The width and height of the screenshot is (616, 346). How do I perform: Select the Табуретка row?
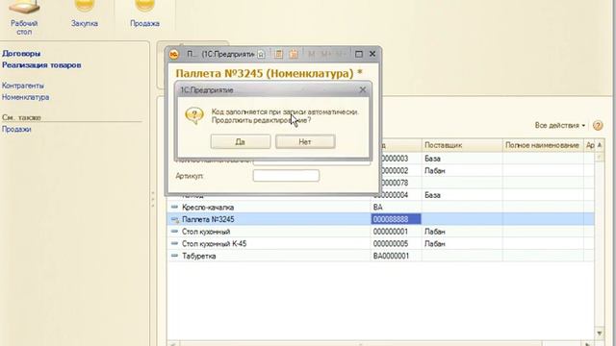click(x=380, y=256)
